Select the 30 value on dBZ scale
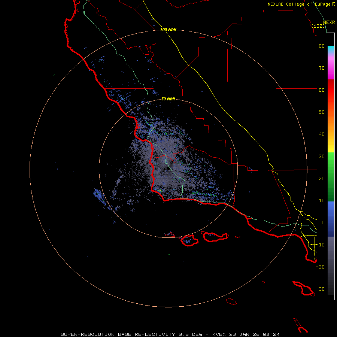Screen dimensions: 337x337 click(x=322, y=157)
